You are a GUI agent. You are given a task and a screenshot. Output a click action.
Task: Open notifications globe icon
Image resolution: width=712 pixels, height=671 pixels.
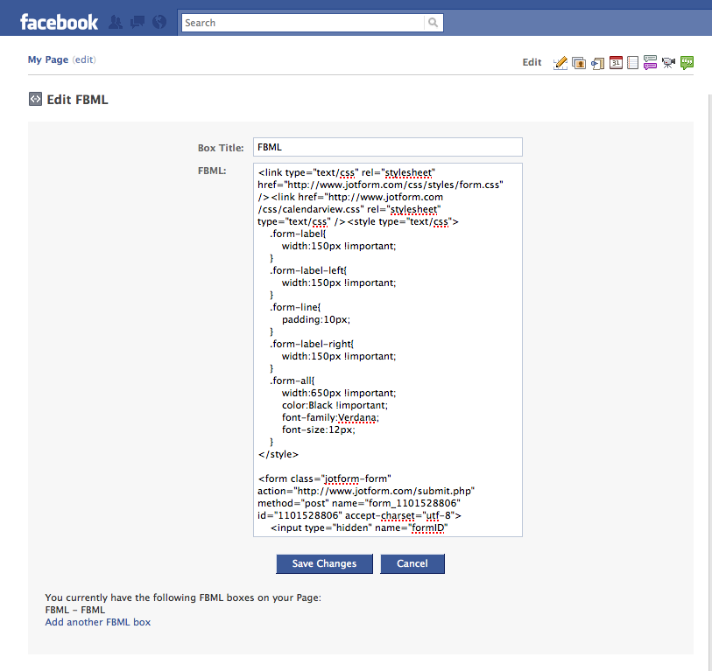[x=159, y=22]
